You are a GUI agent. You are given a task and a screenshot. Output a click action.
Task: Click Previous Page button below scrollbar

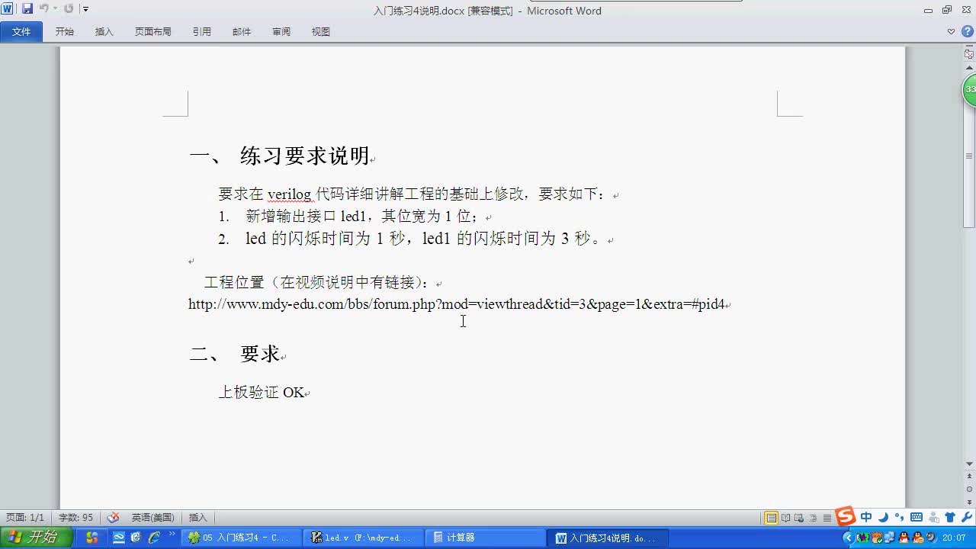(970, 477)
